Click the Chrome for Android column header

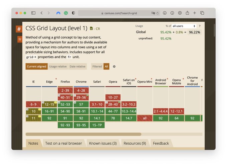pyautogui.click(x=192, y=81)
